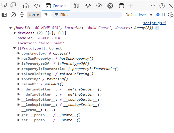Image resolution: width=174 pixels, height=133 pixels.
Task: Activate the inspect element picker tool
Action: point(4,5)
